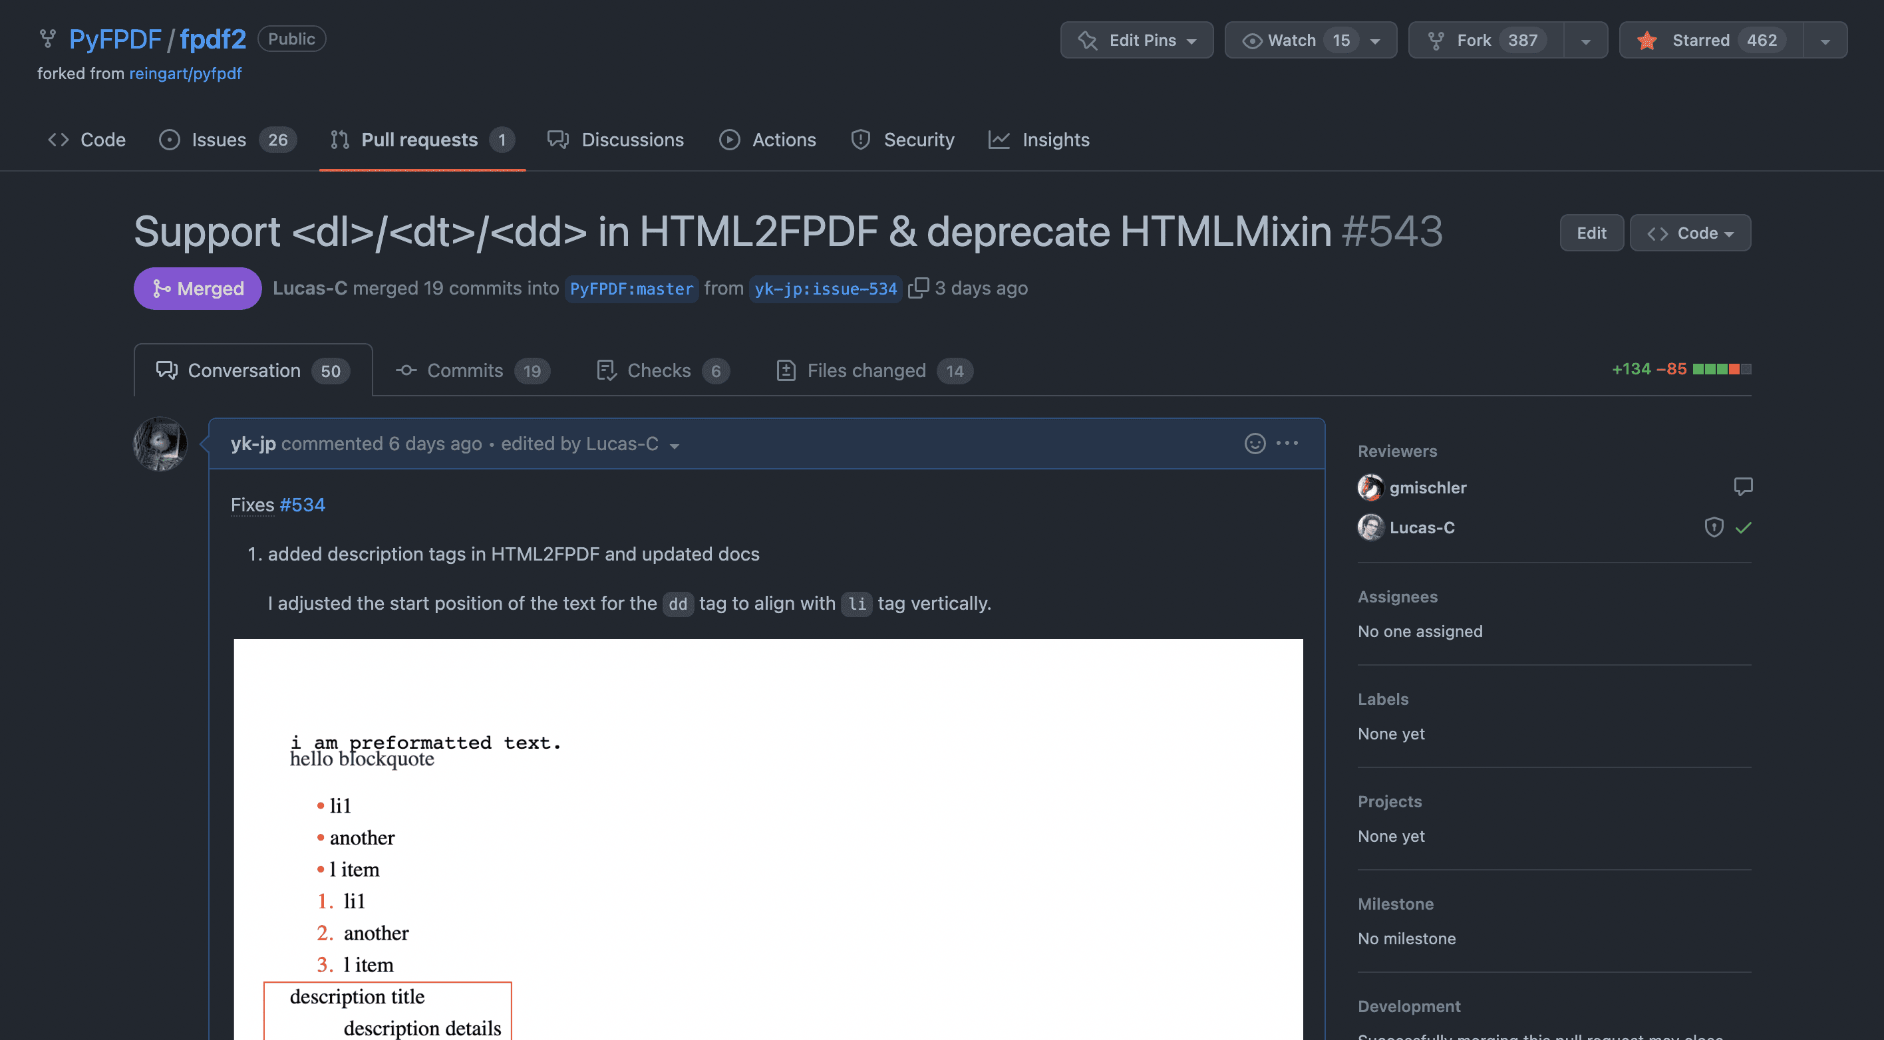Click the emoji reaction smiley icon
Image resolution: width=1884 pixels, height=1040 pixels.
(1255, 444)
